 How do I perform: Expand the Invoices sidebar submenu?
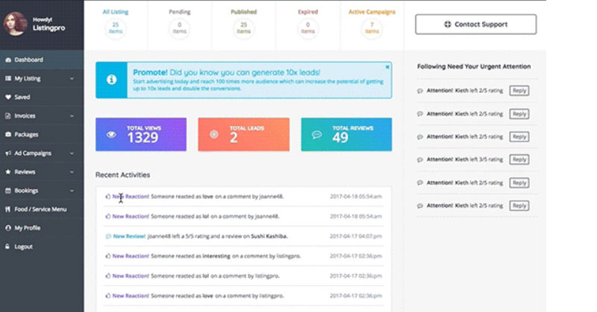pos(72,116)
